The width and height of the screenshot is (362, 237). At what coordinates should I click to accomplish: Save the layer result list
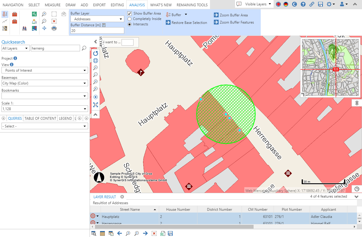tap(170, 233)
